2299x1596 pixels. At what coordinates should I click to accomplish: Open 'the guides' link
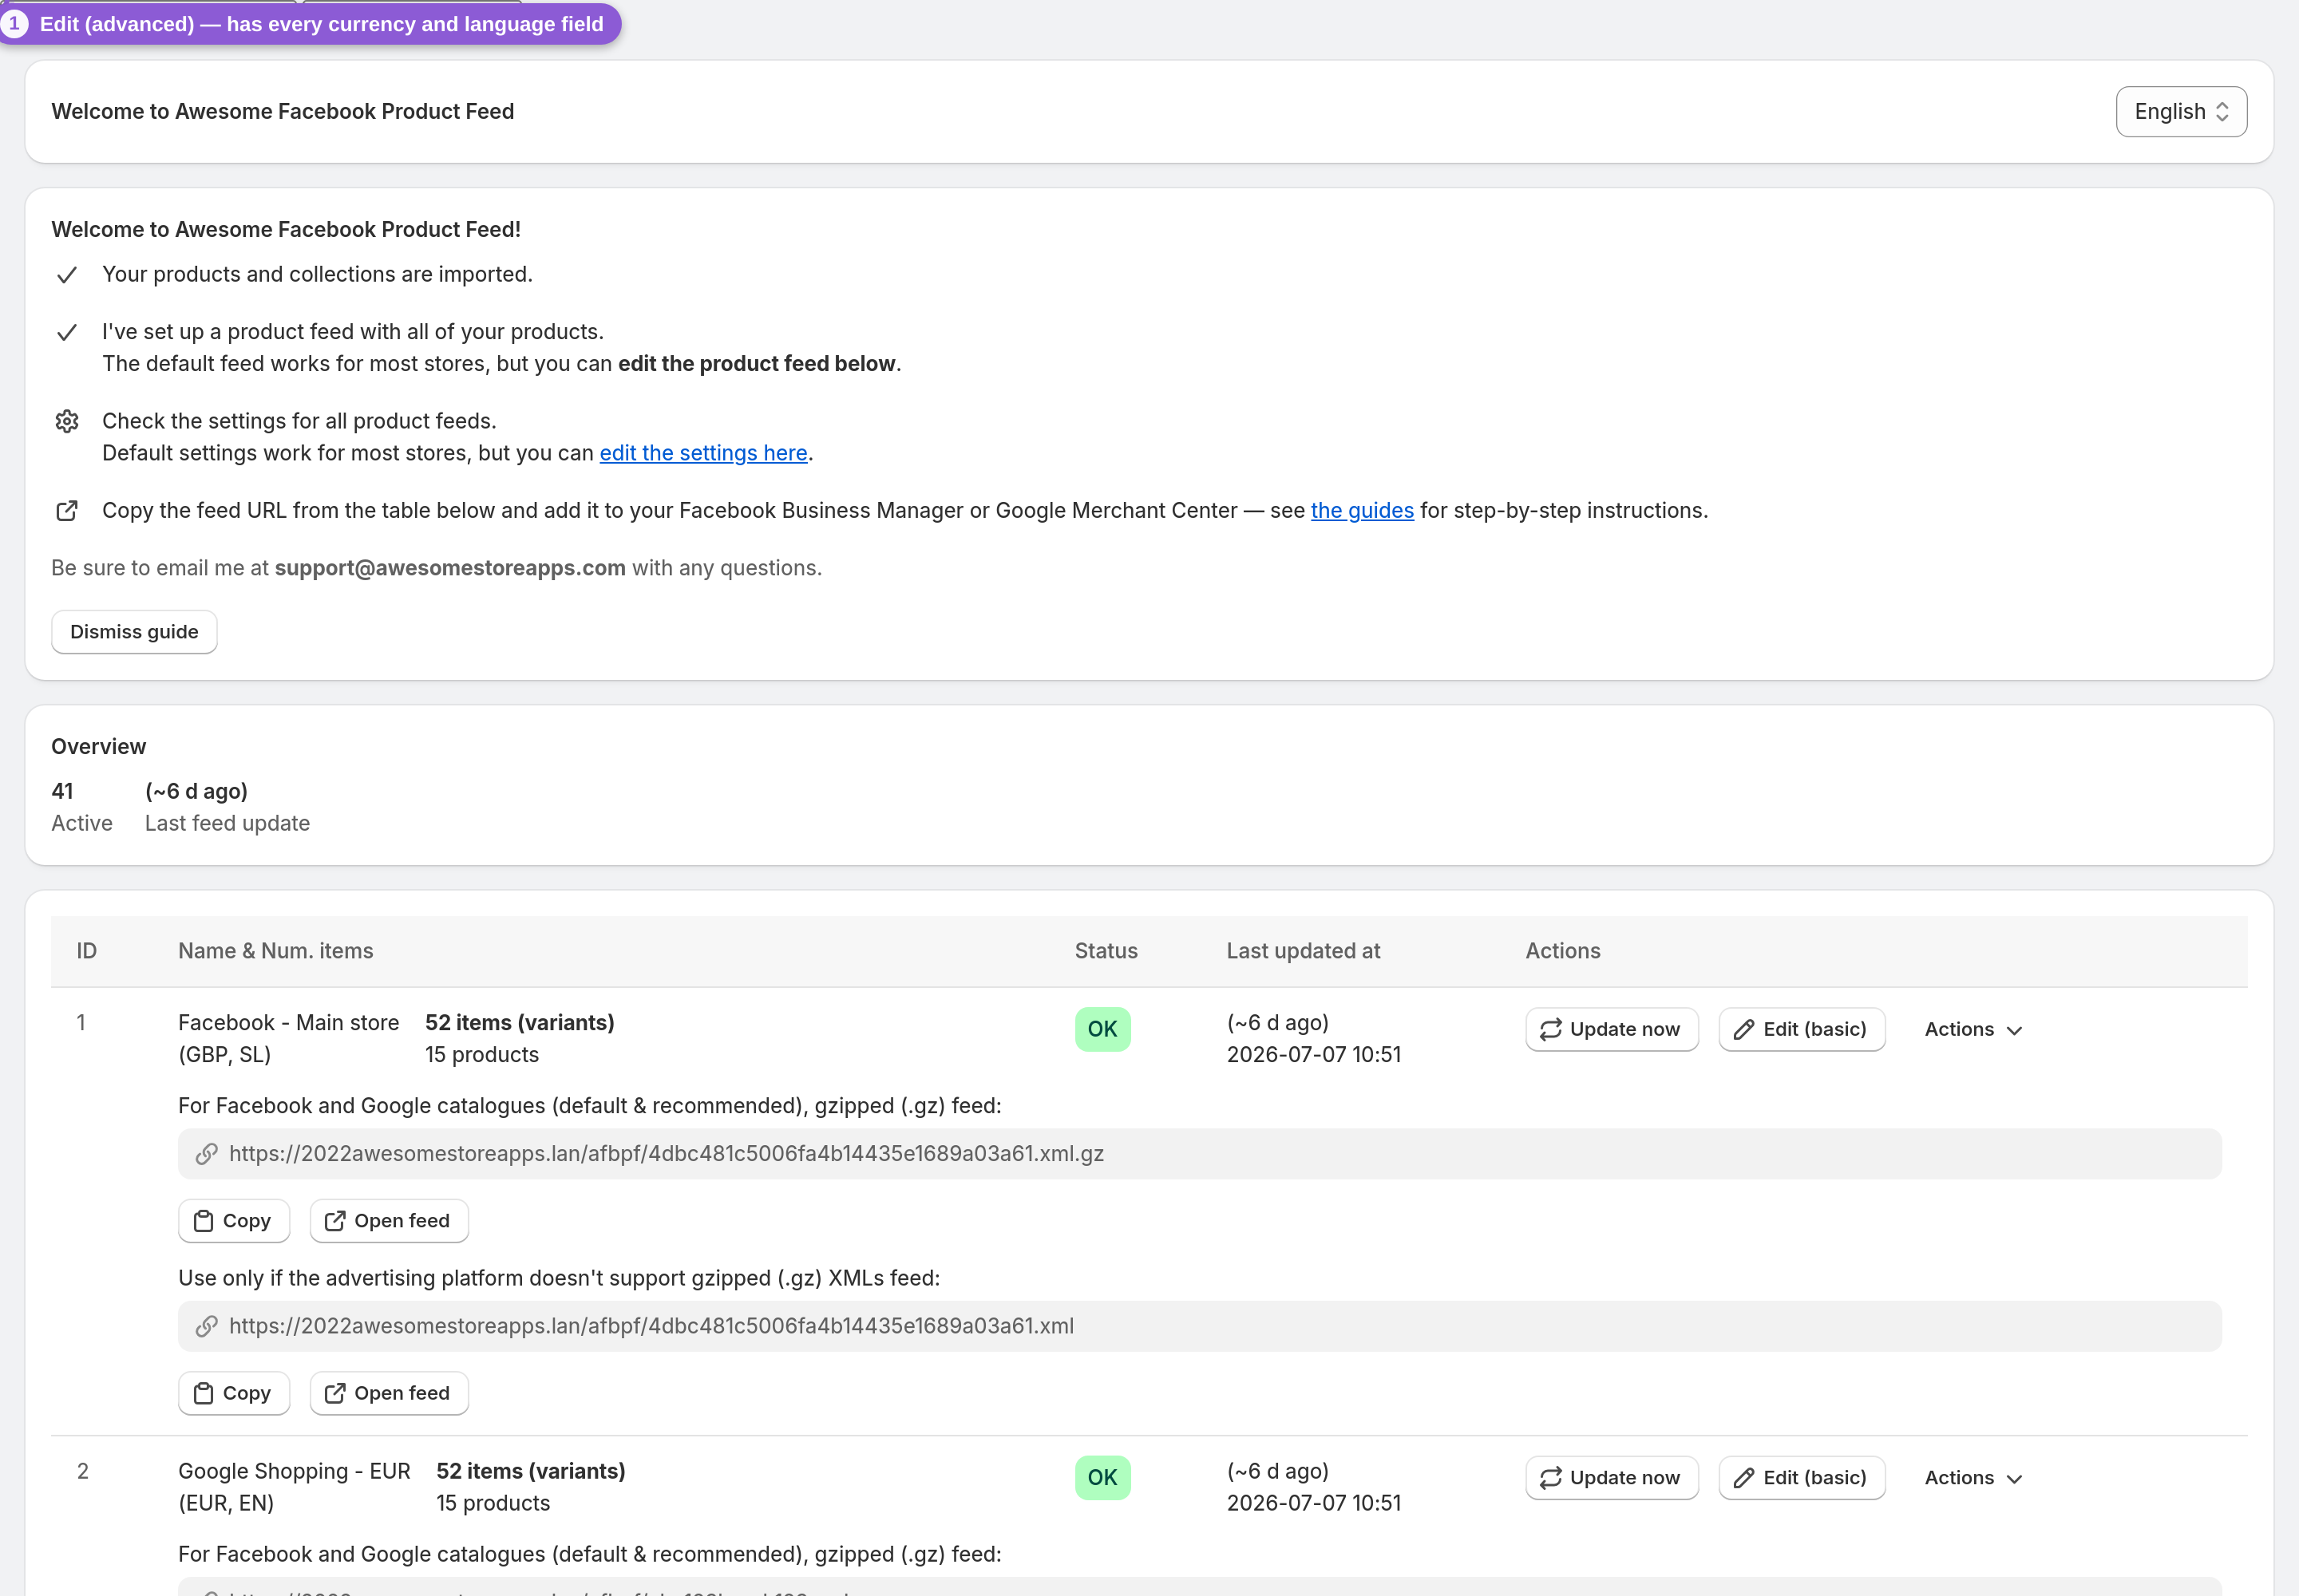(1362, 510)
